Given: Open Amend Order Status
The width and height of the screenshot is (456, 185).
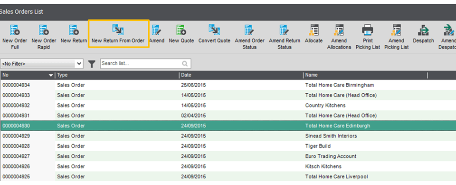Looking at the screenshot, I should click(x=249, y=37).
